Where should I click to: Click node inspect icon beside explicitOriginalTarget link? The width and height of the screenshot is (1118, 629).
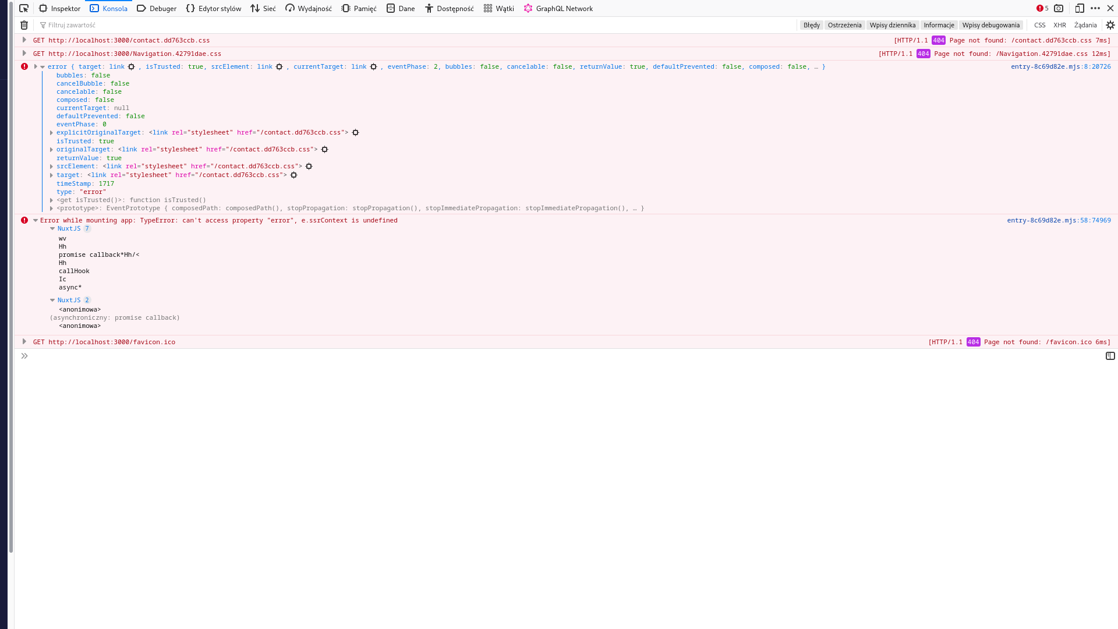pos(355,133)
